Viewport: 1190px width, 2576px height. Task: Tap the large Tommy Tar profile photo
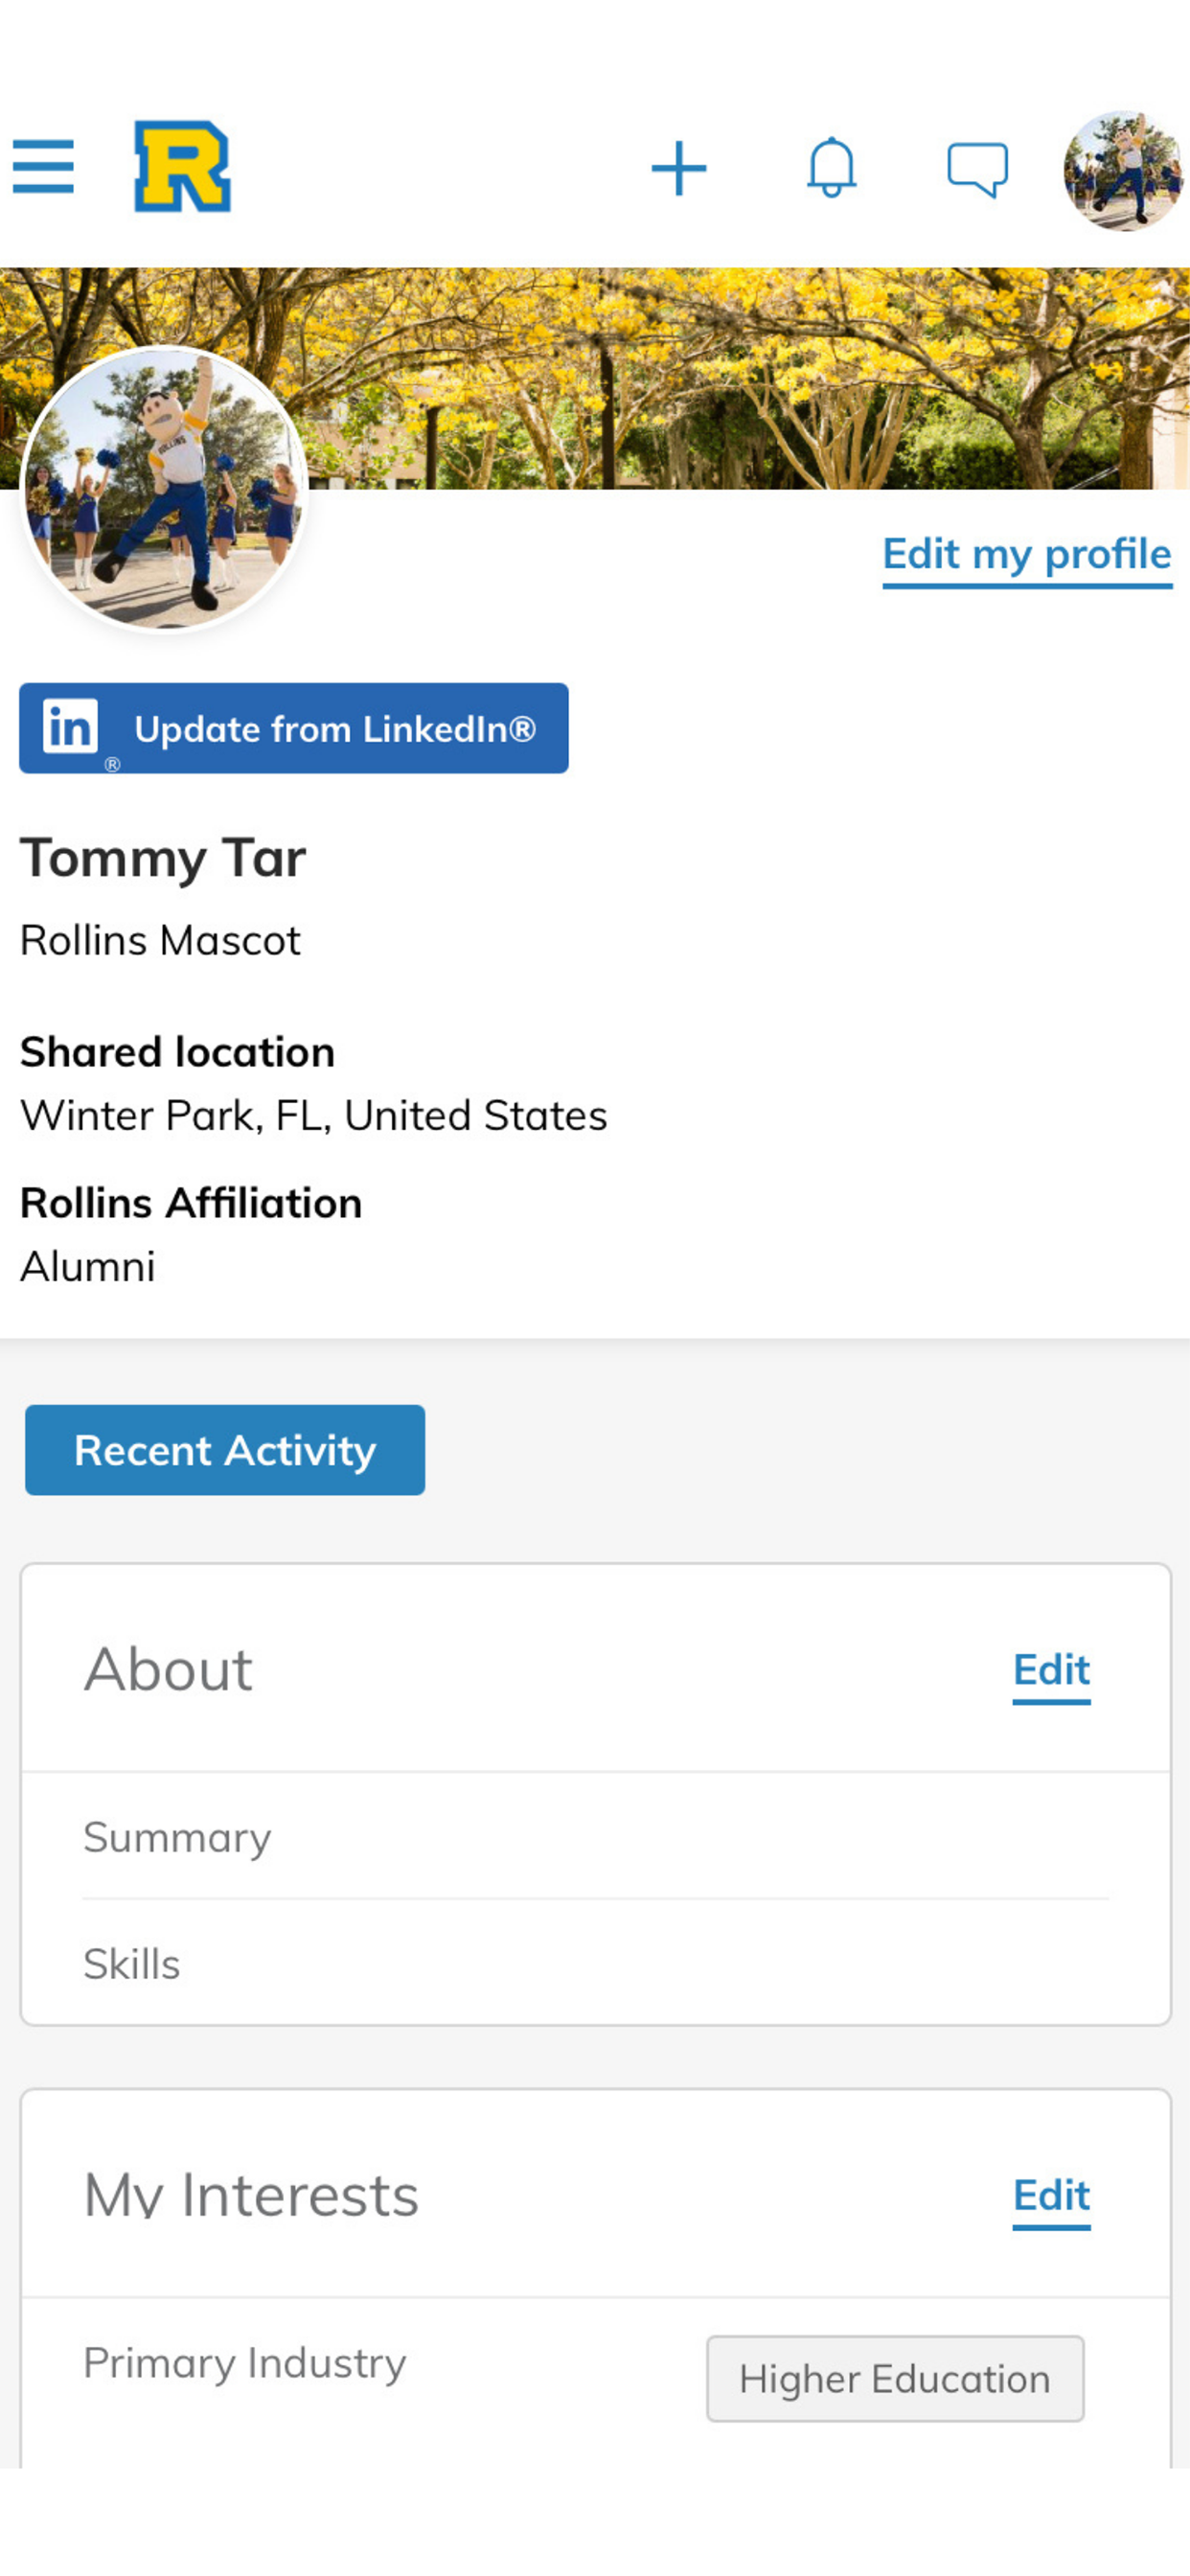click(x=164, y=489)
